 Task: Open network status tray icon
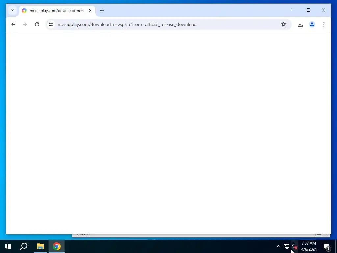point(287,246)
